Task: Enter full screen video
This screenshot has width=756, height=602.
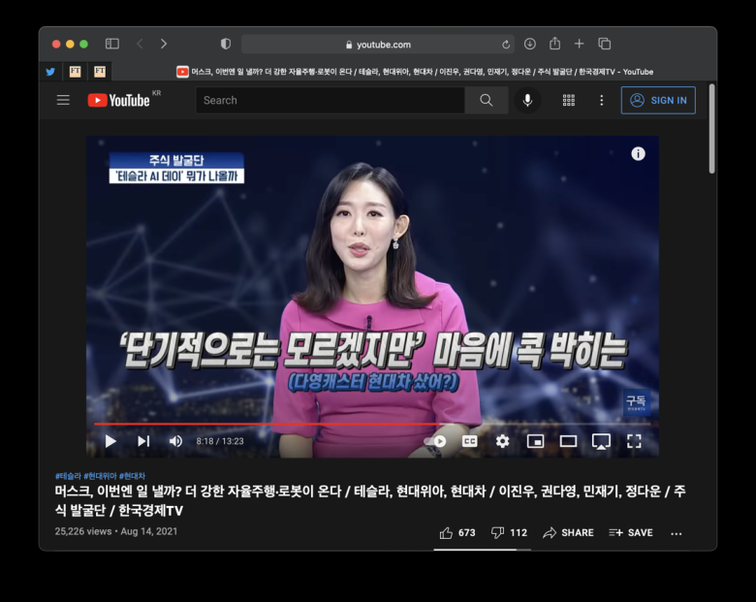Action: [634, 441]
